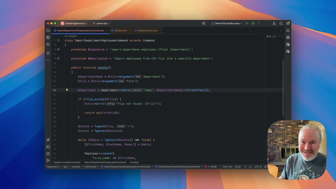Click ImportDepartmentEmployeesCommand class in navigation bar
Viewport: 336px width, 189px height.
(177, 167)
